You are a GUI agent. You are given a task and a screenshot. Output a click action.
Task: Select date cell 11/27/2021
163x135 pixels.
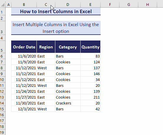click(24, 97)
